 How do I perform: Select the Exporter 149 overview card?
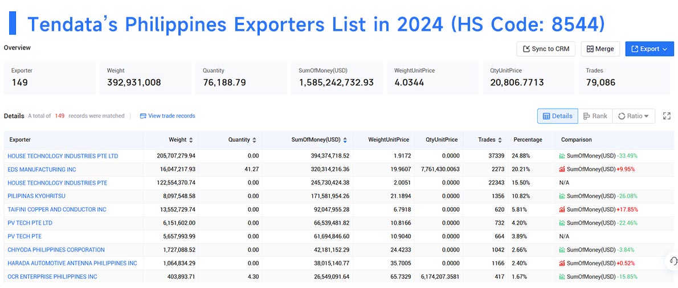(50, 78)
